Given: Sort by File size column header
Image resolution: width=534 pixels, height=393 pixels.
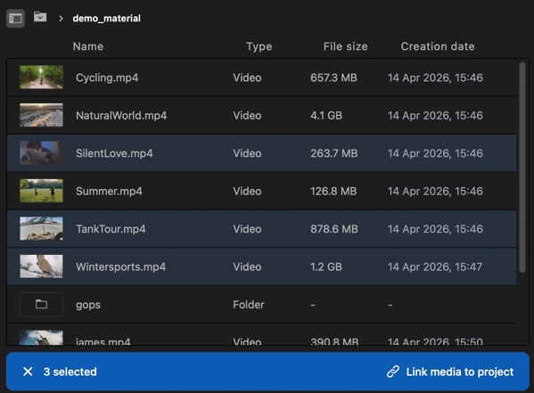Looking at the screenshot, I should point(345,46).
